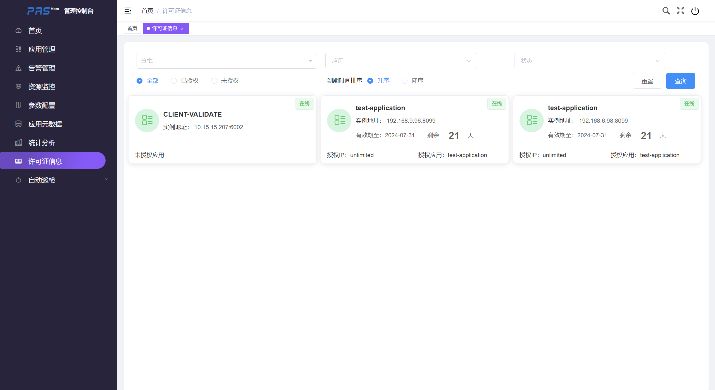The height and width of the screenshot is (390, 715).
Task: Choose 降序 sort order radio
Action: click(404, 81)
